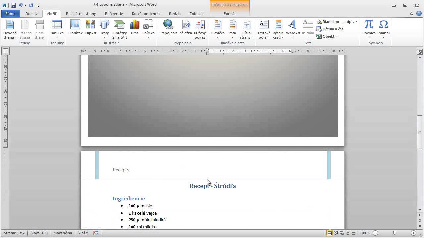Switch to the Referencie tab
Screen dimensions: 424x238
pyautogui.click(x=114, y=14)
